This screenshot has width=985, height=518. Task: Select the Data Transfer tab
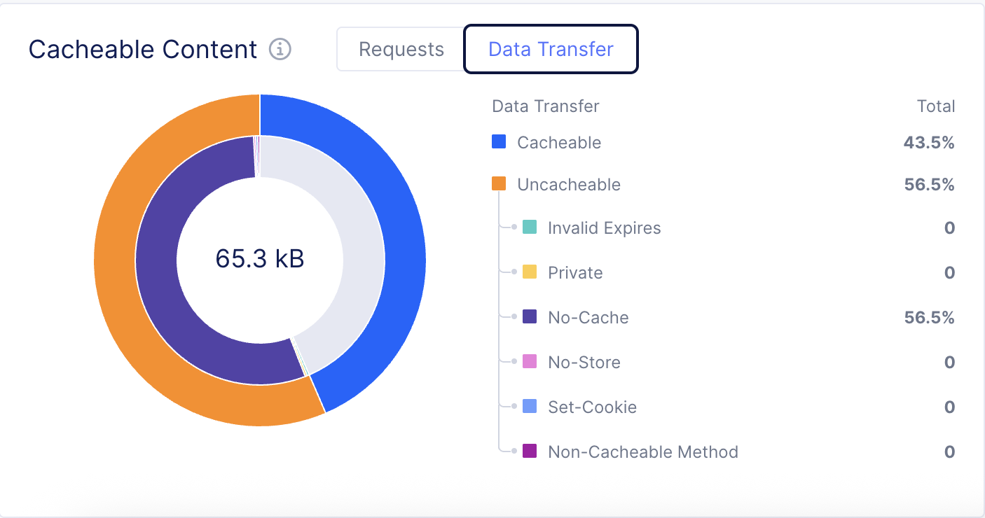[x=551, y=48]
